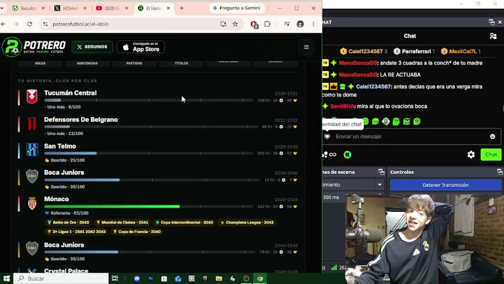
Task: Open the Chrome extensions puzzle icon
Action: (267, 24)
